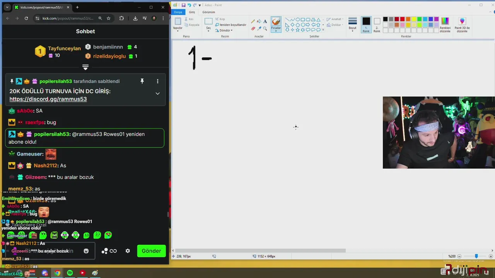Open a new Chrome tab
This screenshot has width=495, height=278.
click(77, 7)
